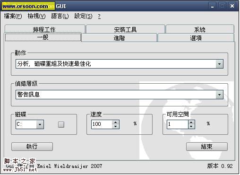Switch to the 排程工作 tab

click(45, 29)
